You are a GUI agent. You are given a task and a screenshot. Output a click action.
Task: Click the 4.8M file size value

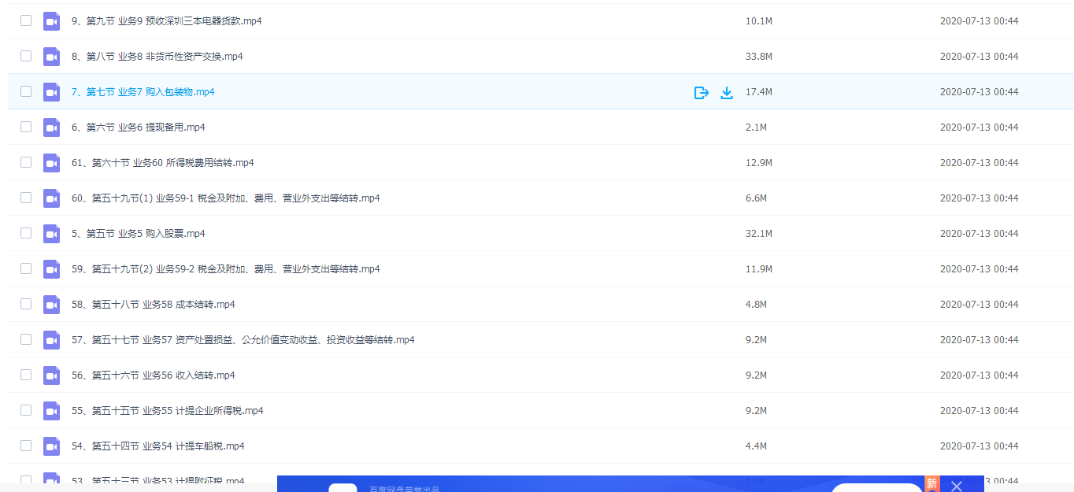point(756,305)
